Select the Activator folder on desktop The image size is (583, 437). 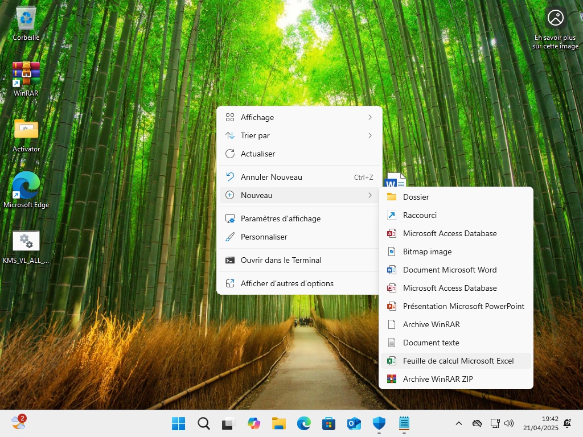(x=26, y=133)
